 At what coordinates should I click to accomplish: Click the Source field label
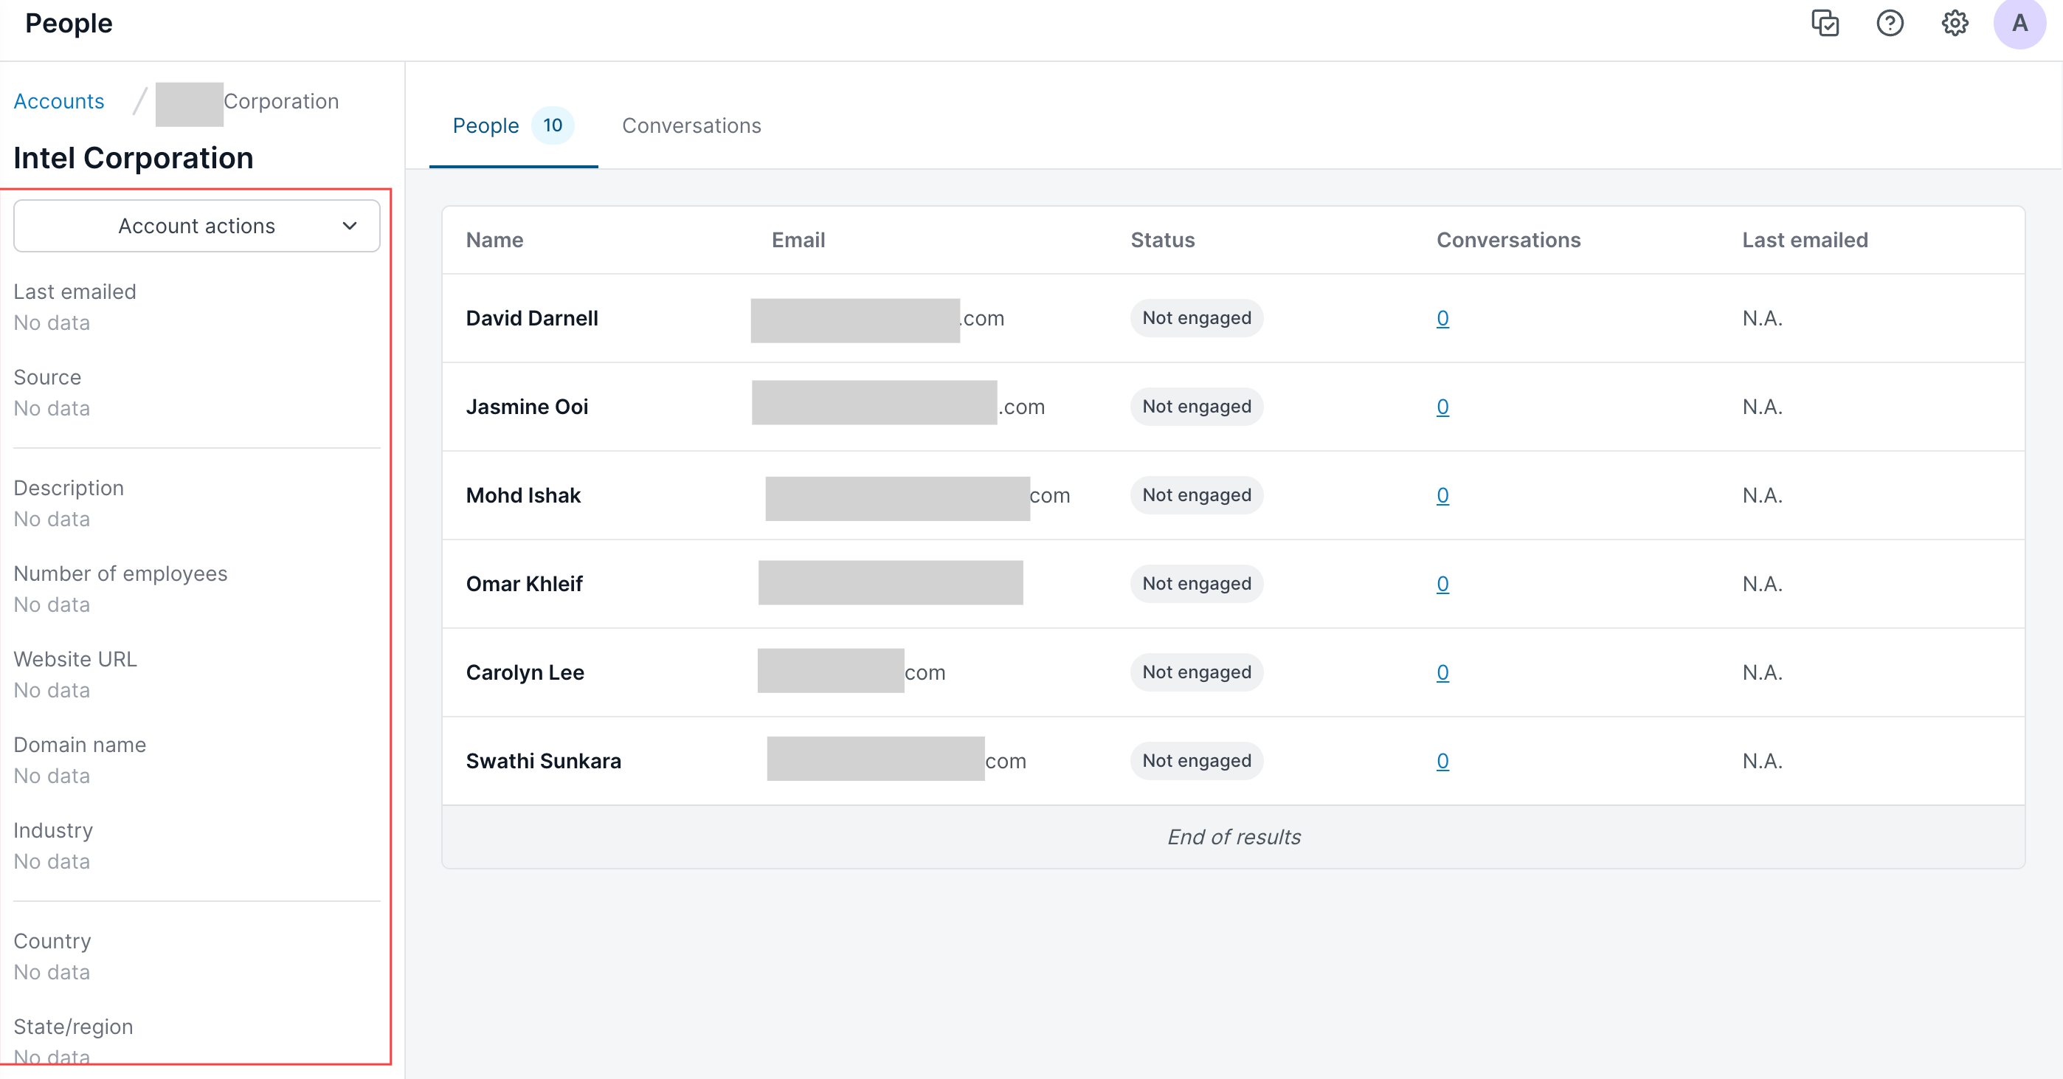tap(47, 377)
